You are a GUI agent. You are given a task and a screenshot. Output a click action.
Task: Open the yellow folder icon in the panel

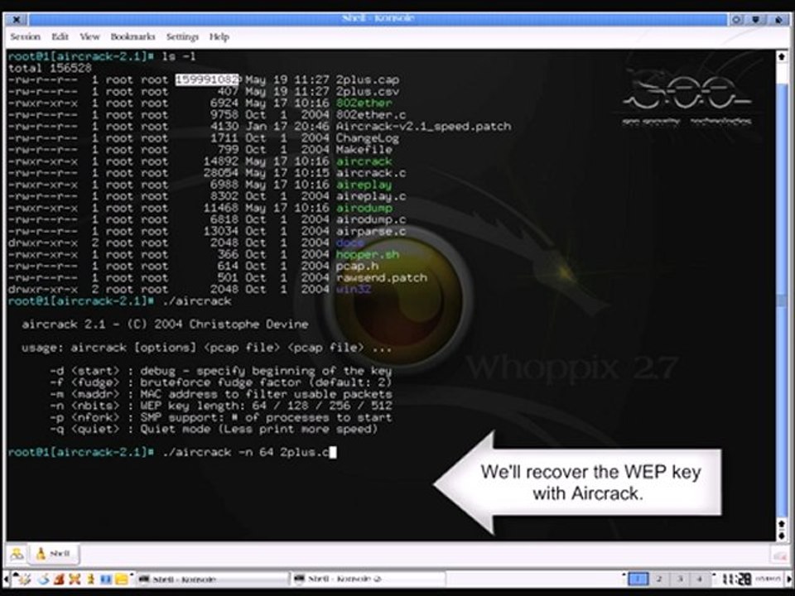122,579
